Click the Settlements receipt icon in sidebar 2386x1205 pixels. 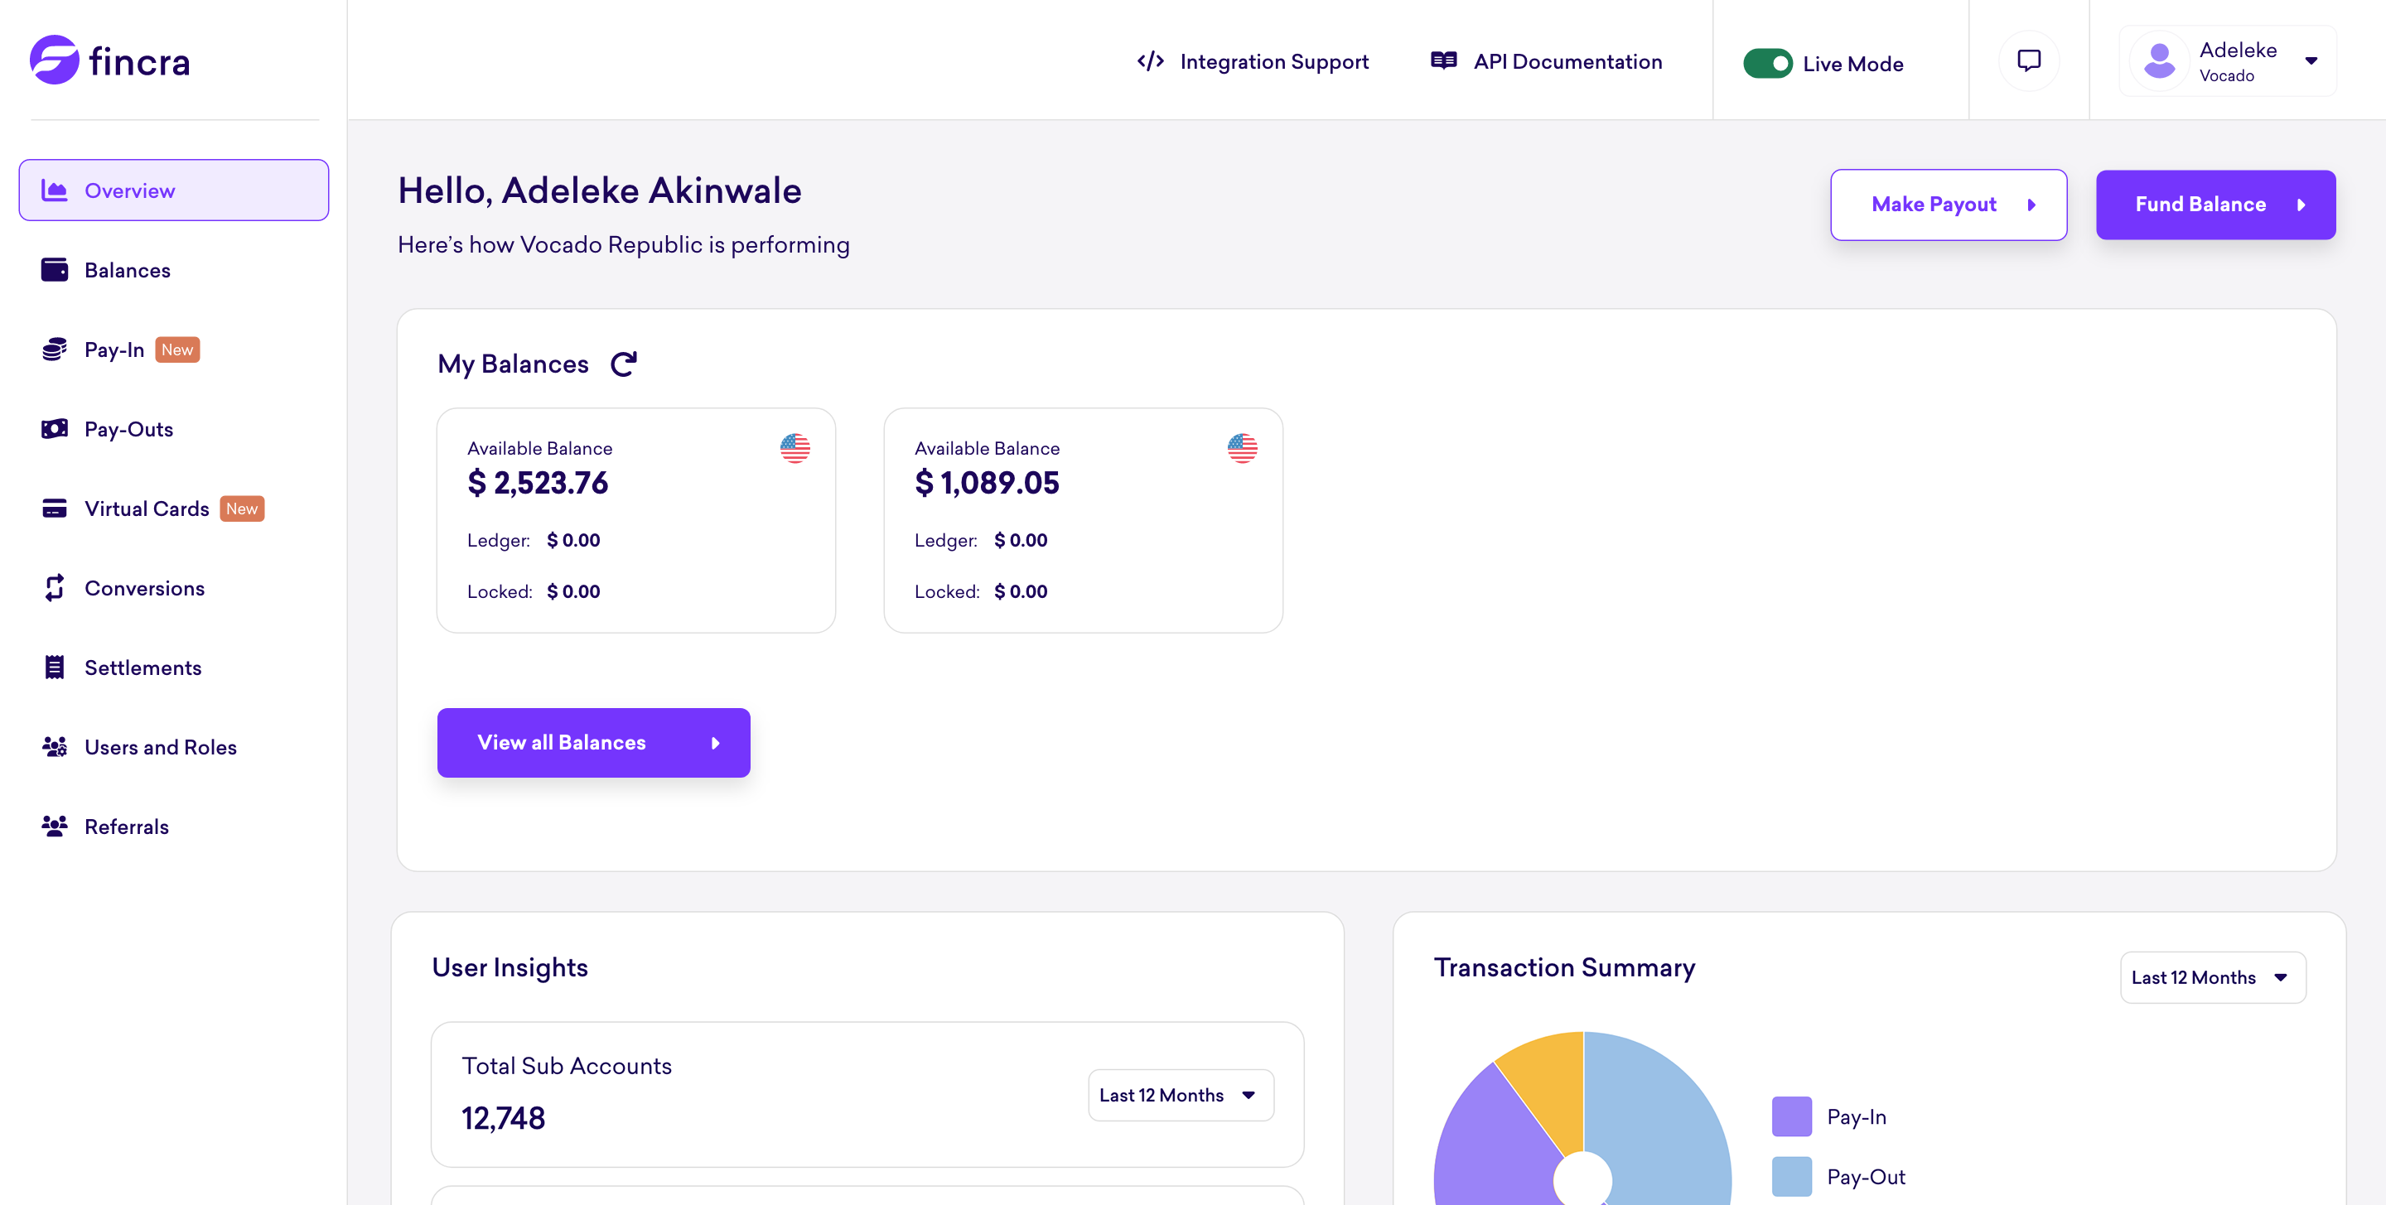pyautogui.click(x=55, y=668)
